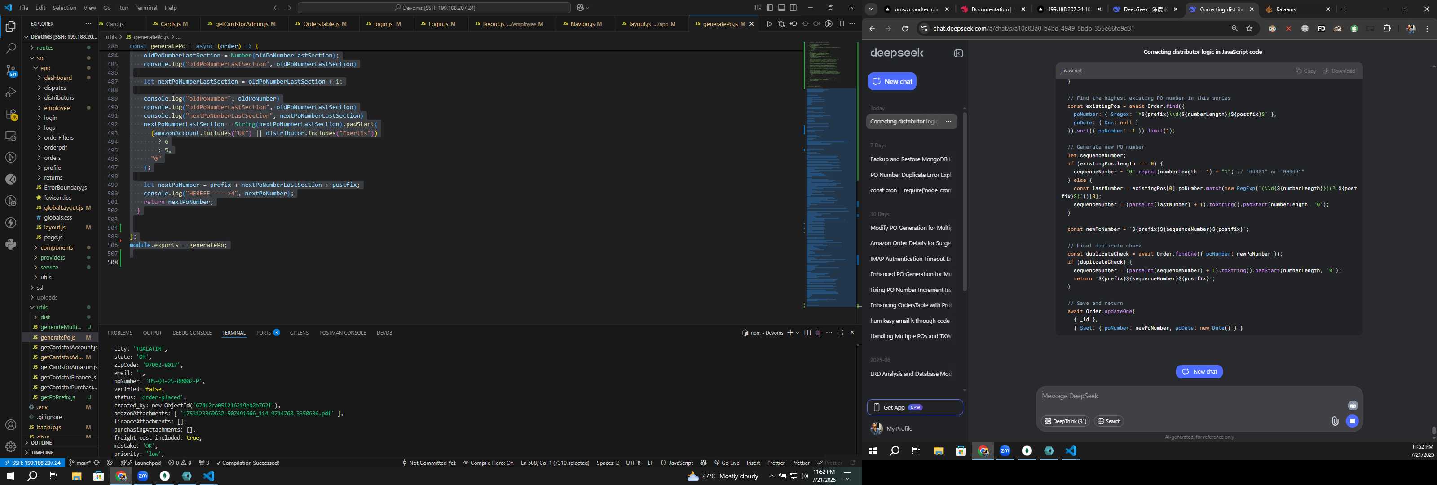Switch to Navbar.js editor tab

point(583,24)
